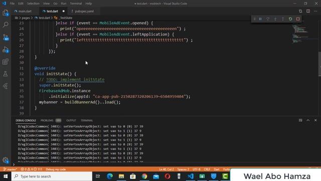The width and height of the screenshot is (321, 181).
Task: Click the master branch in status bar
Action: coord(10,169)
